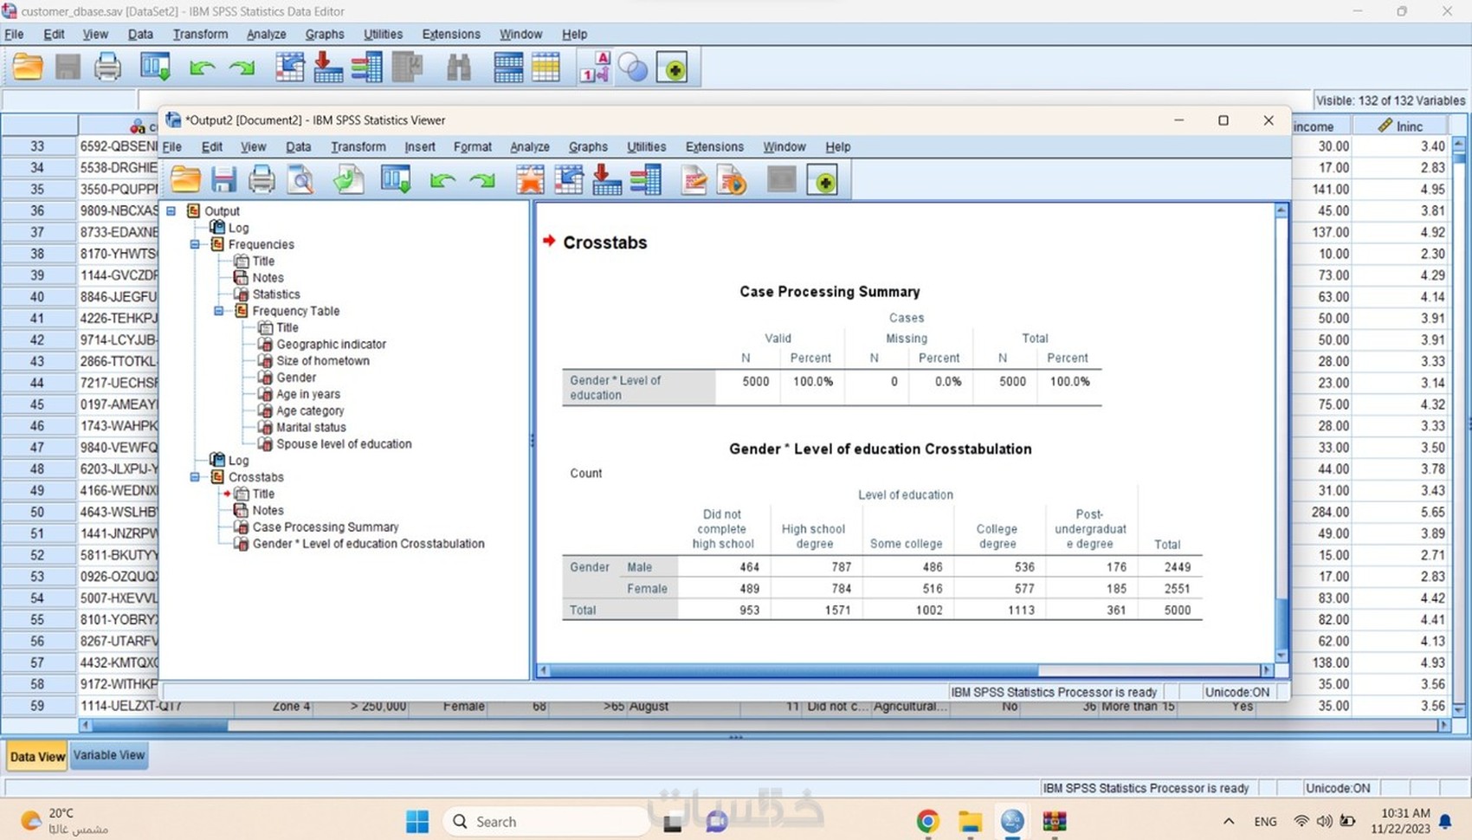Open WinRAR from the taskbar
Viewport: 1472px width, 840px height.
click(x=1055, y=820)
